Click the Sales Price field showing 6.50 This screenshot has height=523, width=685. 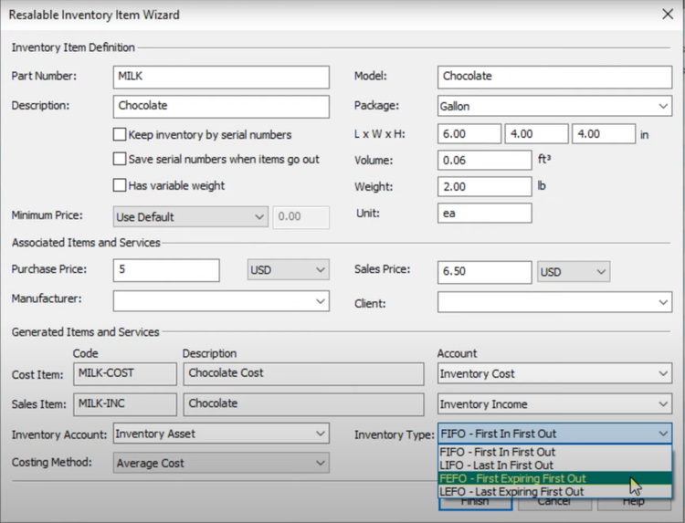point(484,271)
